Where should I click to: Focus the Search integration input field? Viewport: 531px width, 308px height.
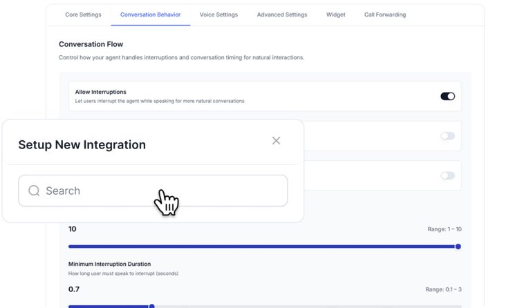point(153,191)
